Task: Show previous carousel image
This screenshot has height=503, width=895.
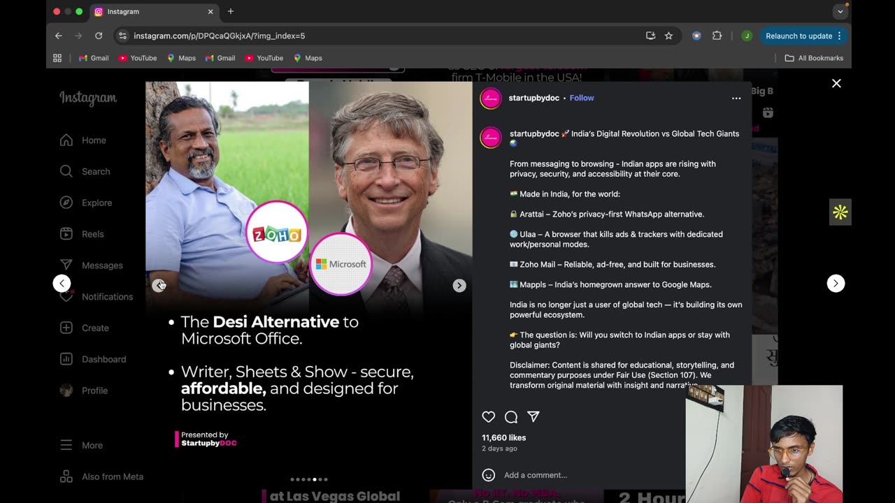Action: 159,285
